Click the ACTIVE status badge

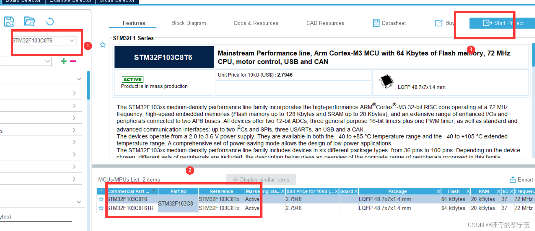132,79
